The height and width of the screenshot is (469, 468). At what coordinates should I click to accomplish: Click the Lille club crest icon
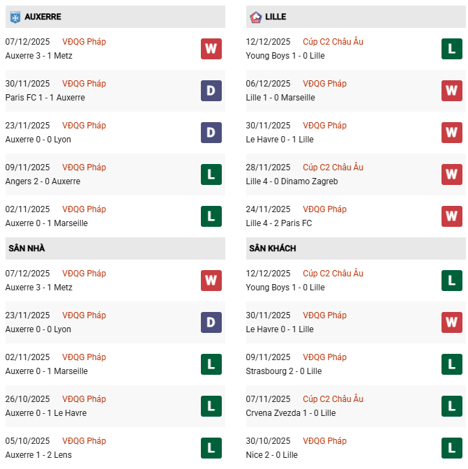coord(255,16)
